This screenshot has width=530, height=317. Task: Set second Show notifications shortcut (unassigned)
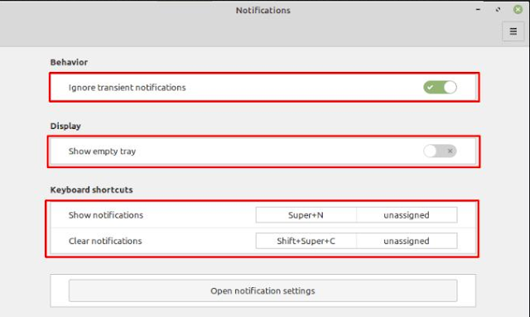[x=407, y=215]
